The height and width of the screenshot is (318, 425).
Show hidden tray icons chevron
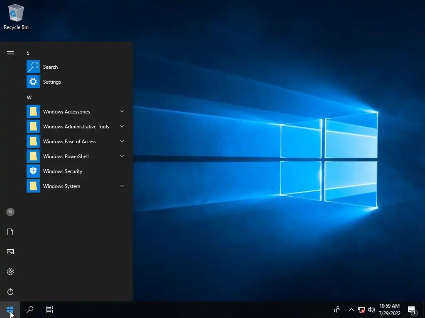click(351, 310)
